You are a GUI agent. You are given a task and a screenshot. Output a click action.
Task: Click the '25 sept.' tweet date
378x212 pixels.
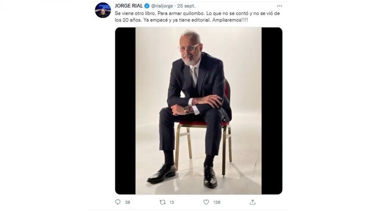coord(186,6)
